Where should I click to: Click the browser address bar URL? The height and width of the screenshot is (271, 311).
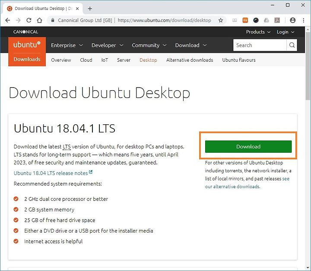[164, 20]
